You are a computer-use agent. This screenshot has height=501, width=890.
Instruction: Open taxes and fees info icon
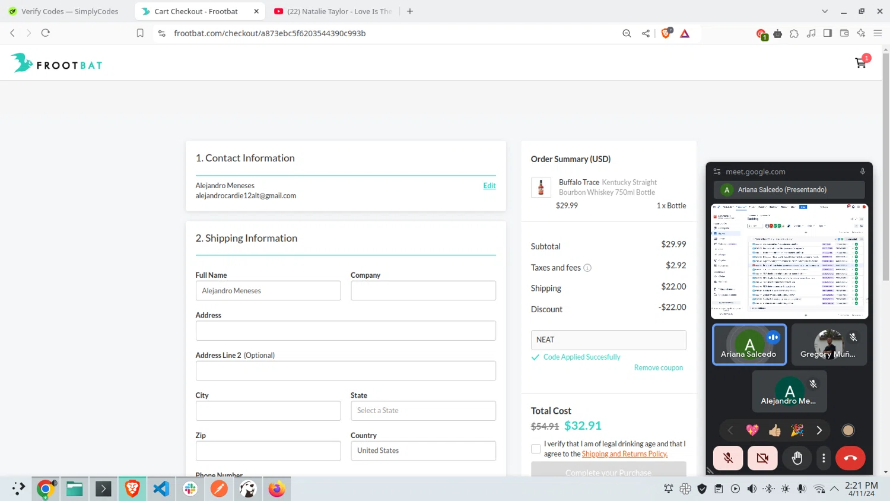587,268
